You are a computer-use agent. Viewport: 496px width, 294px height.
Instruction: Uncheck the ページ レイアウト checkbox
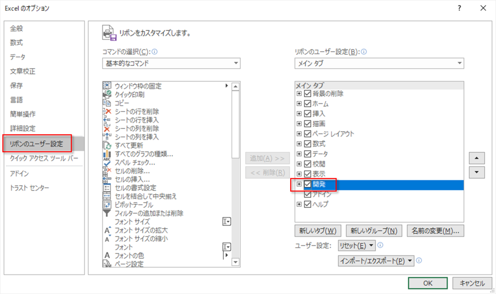click(308, 134)
